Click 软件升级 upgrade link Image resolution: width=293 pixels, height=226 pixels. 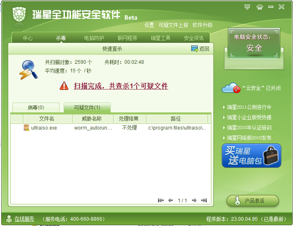pos(202,25)
